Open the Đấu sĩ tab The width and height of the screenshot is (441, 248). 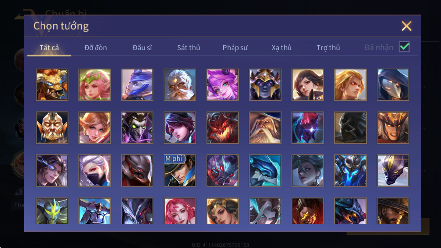(142, 48)
